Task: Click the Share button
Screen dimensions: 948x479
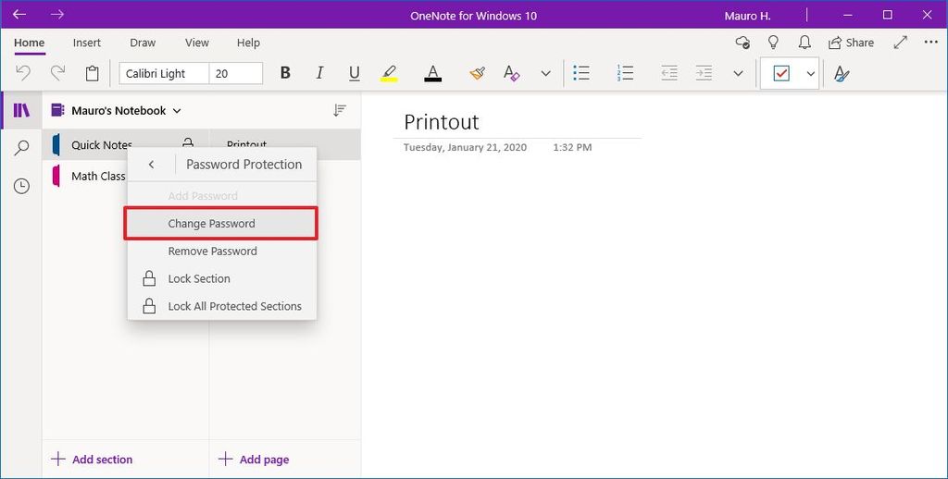Action: tap(852, 43)
